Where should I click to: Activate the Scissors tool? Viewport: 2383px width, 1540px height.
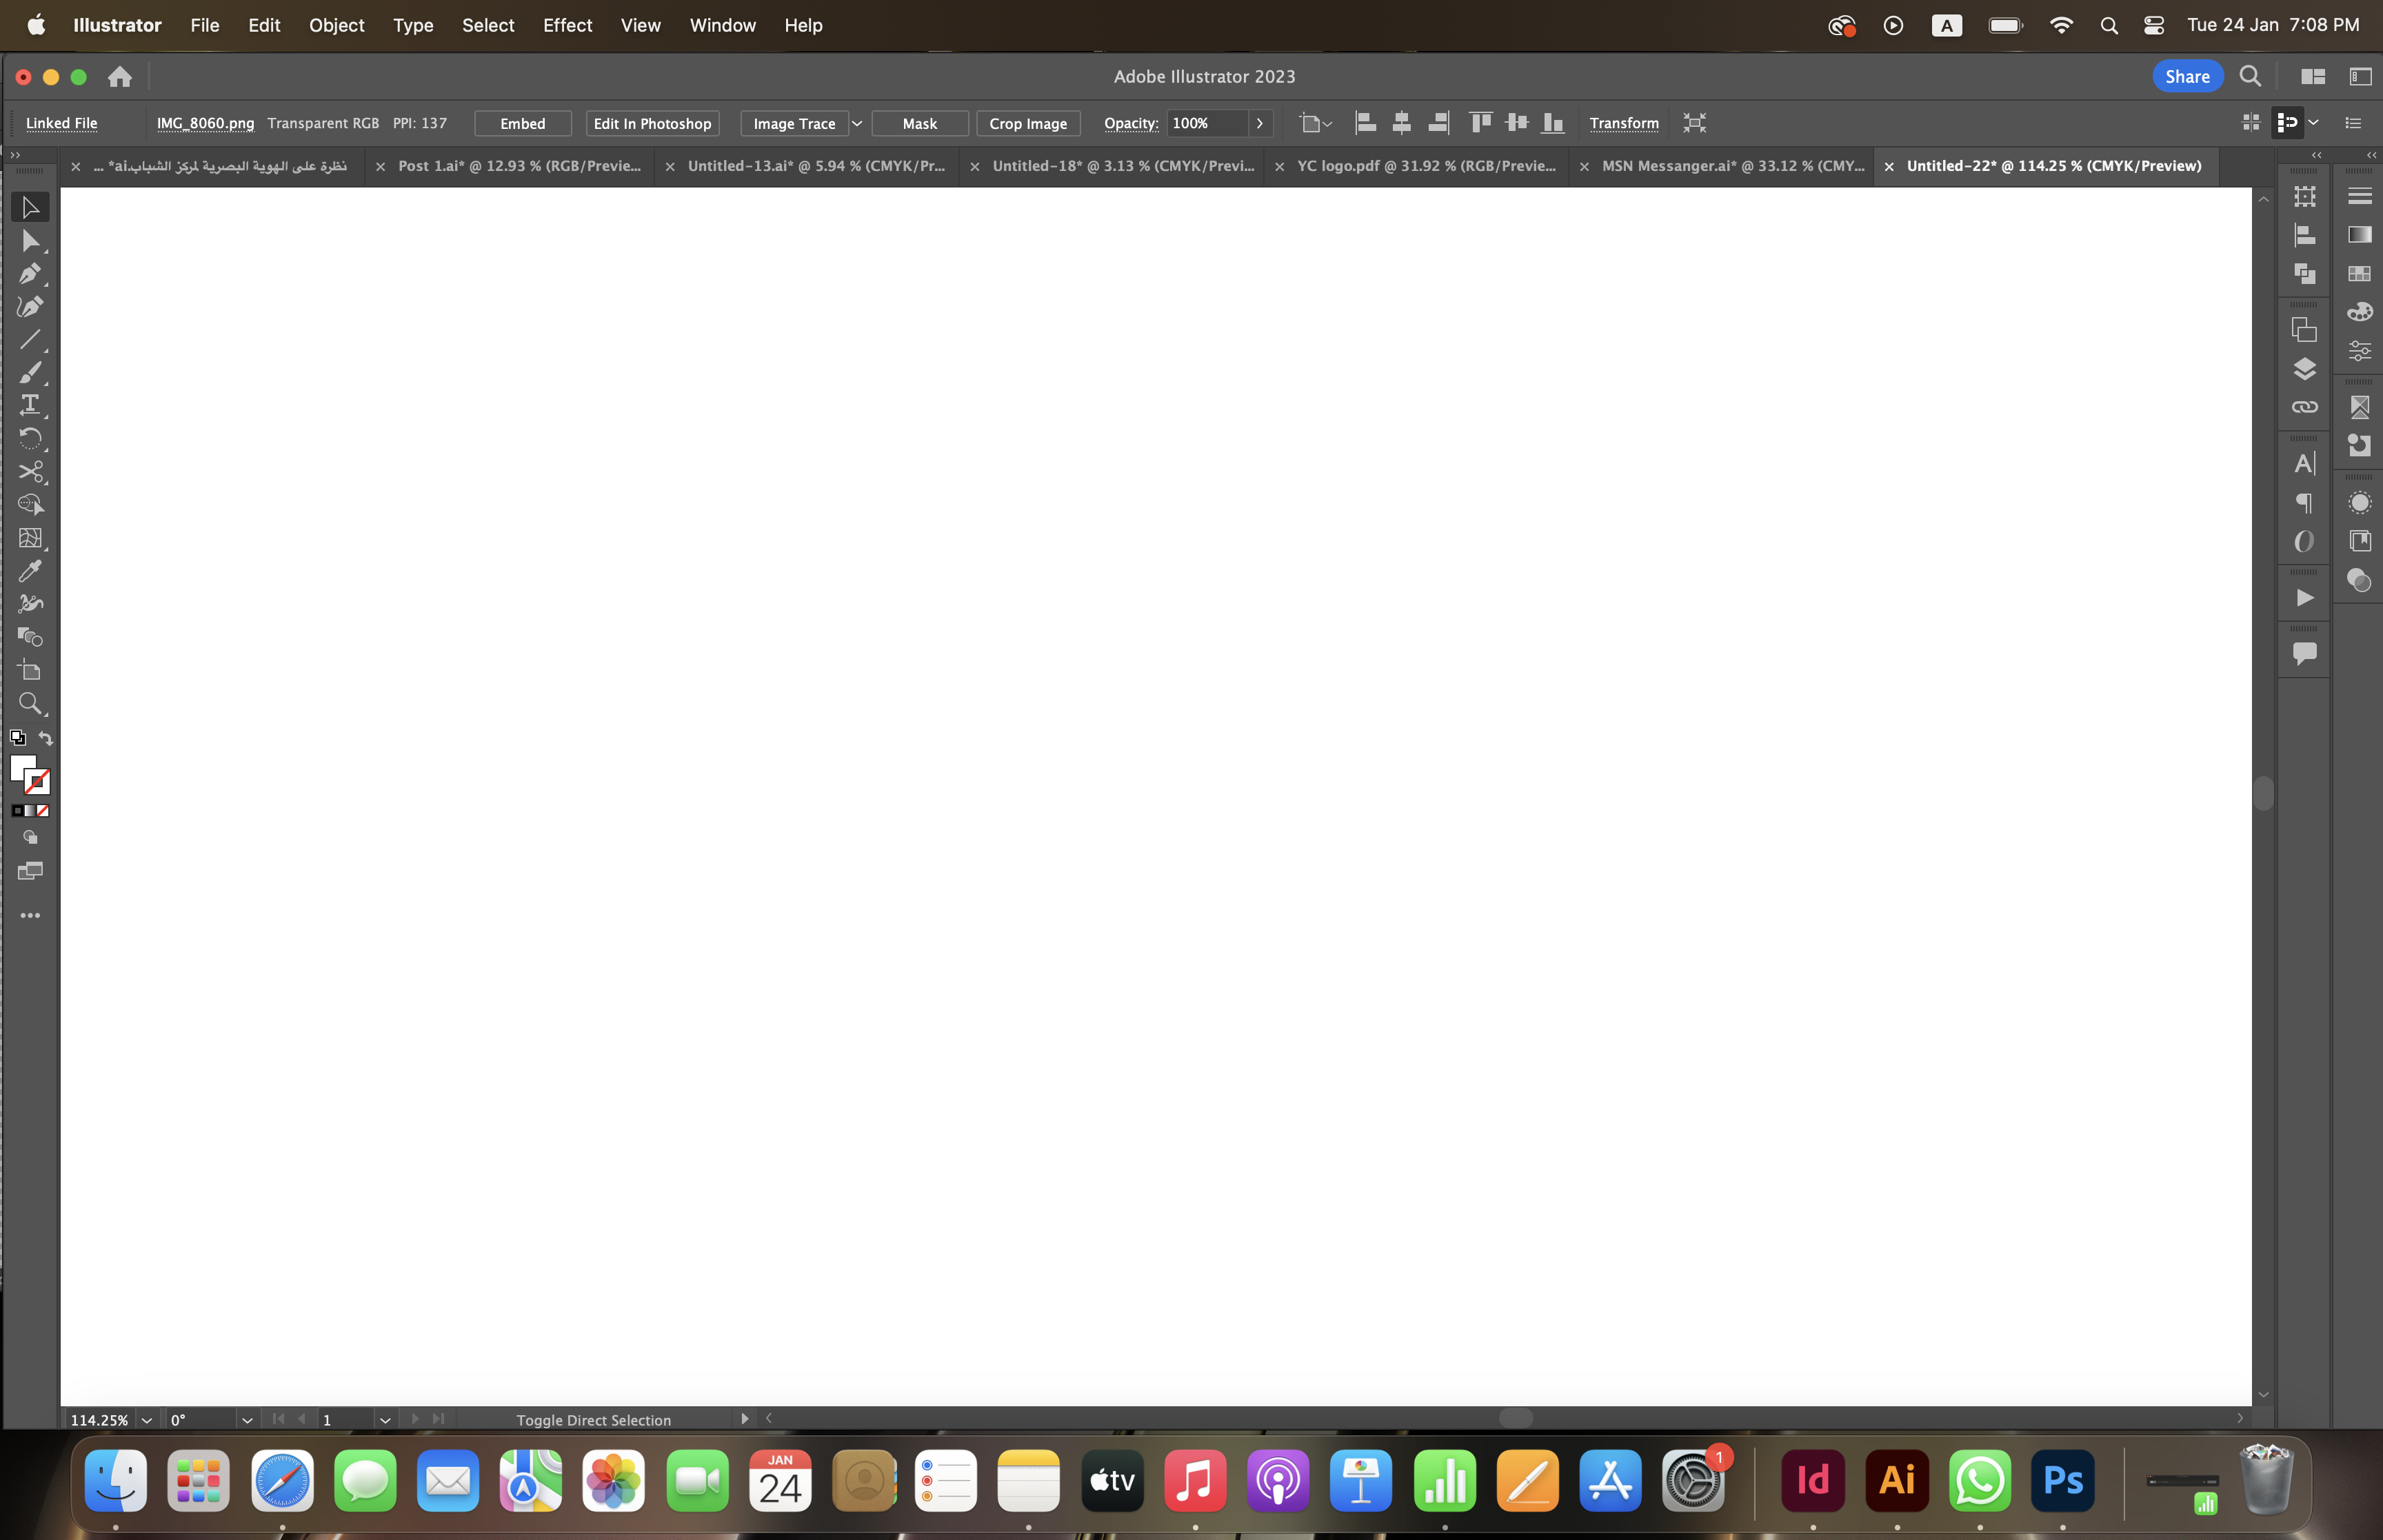(x=30, y=471)
